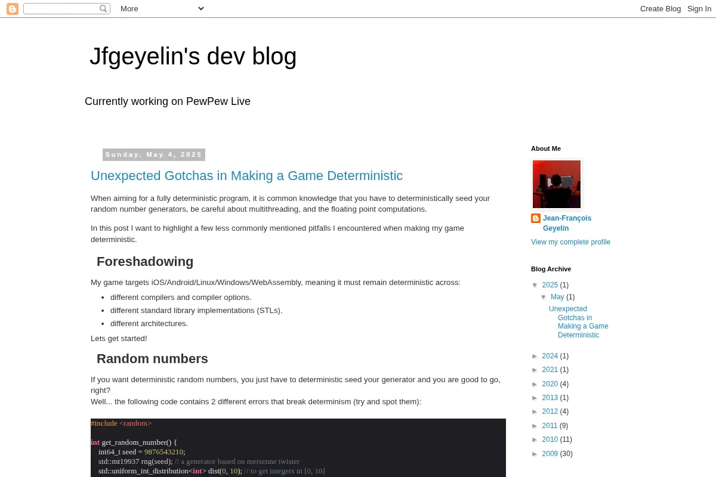This screenshot has width=716, height=477.
Task: Open the 2020 archive year link
Action: (x=550, y=384)
